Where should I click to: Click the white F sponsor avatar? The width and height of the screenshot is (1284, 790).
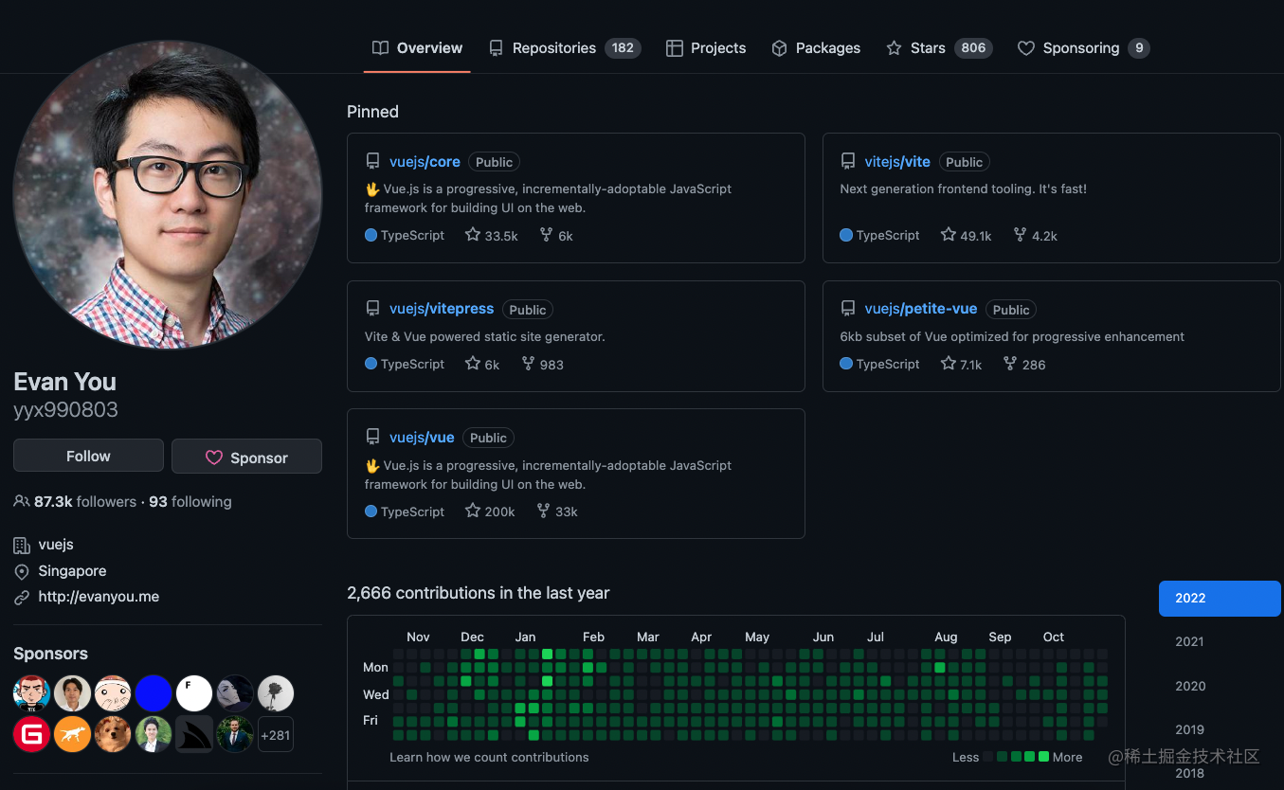194,693
